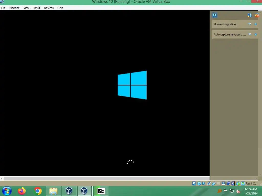Click the Auto capture keyboard notification text

230,34
